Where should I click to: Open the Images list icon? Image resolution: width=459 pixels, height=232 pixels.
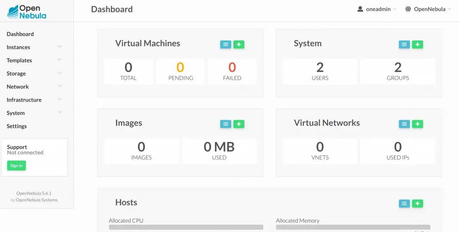[x=226, y=124]
